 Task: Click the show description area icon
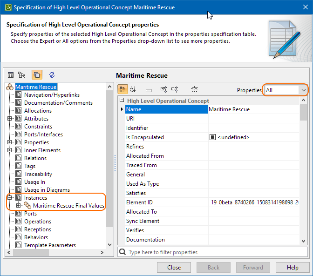click(x=149, y=90)
